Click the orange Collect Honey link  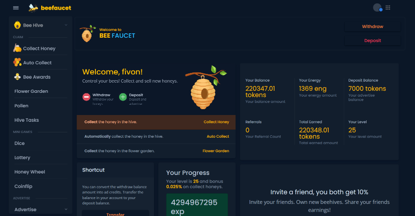216,122
